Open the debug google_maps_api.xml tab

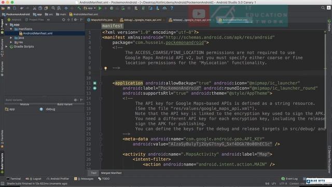click(142, 20)
